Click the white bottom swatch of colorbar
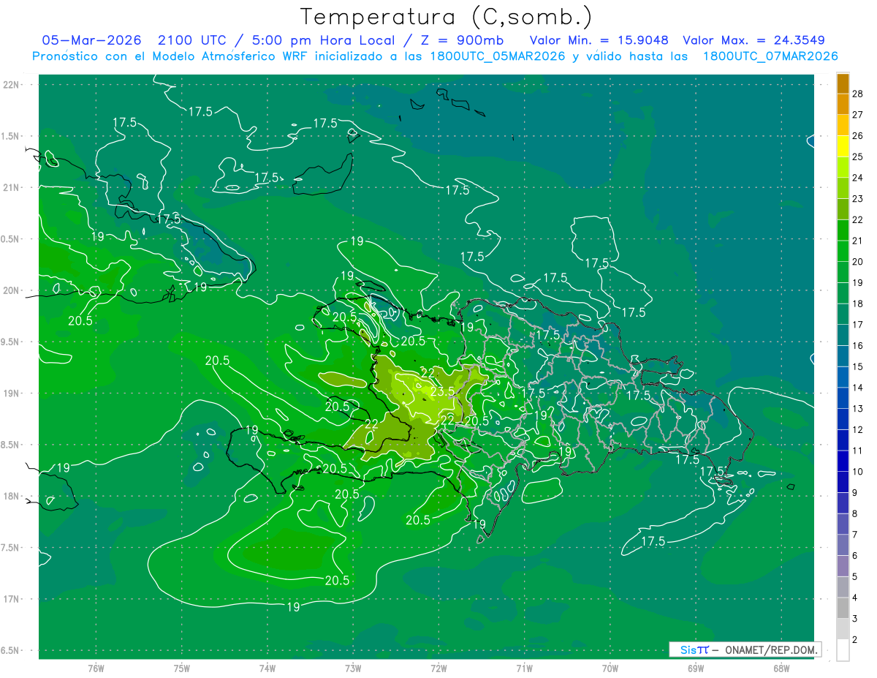This screenshot has height=678, width=877. (843, 649)
